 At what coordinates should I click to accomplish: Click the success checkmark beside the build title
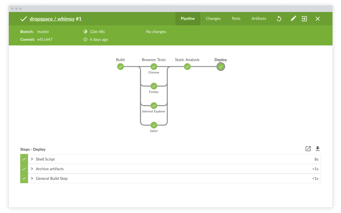click(x=23, y=19)
